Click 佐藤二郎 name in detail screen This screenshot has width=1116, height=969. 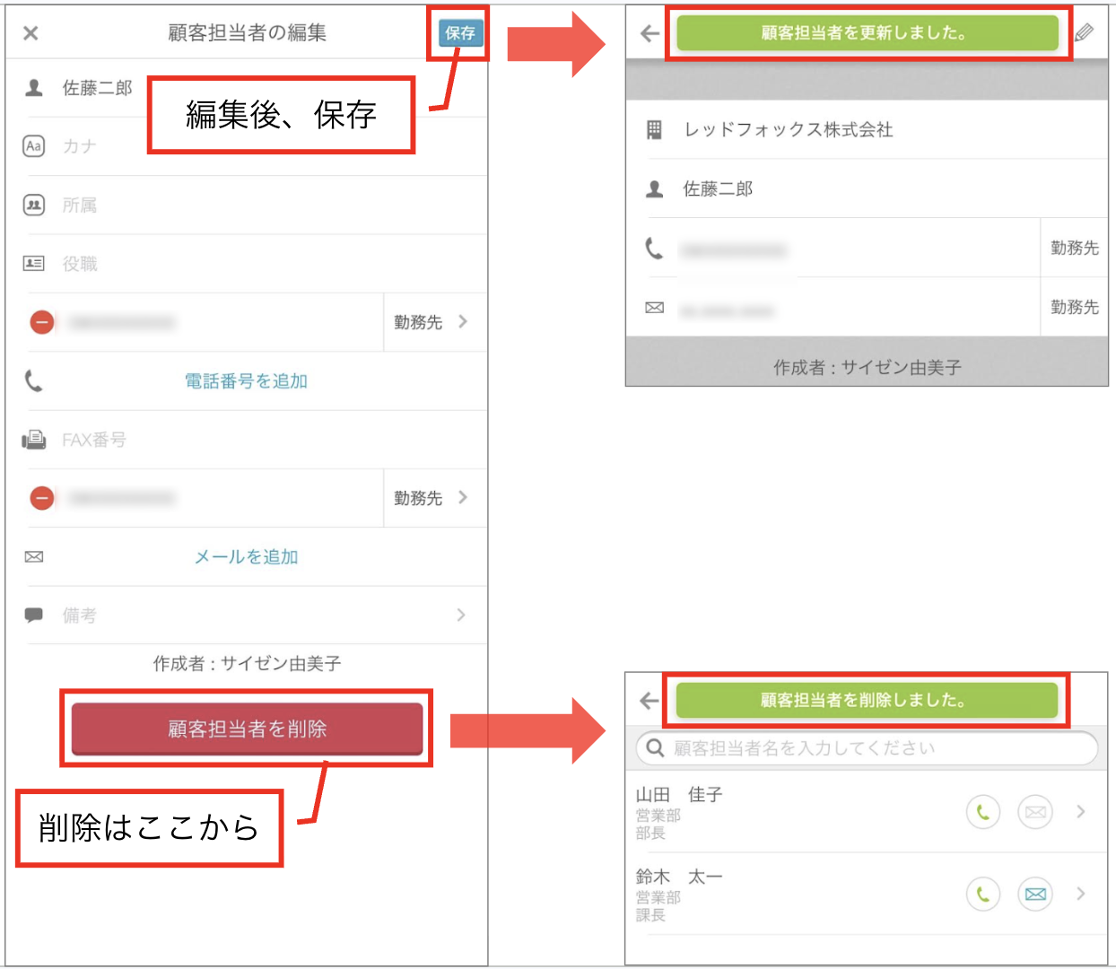point(718,189)
